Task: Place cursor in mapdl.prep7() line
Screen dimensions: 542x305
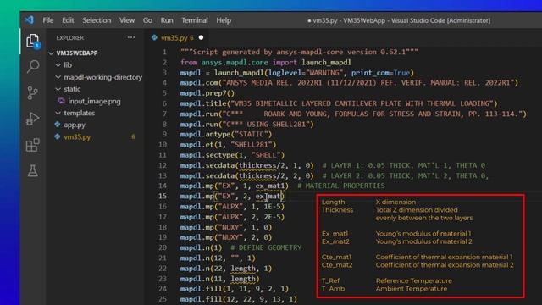Action: click(x=207, y=93)
